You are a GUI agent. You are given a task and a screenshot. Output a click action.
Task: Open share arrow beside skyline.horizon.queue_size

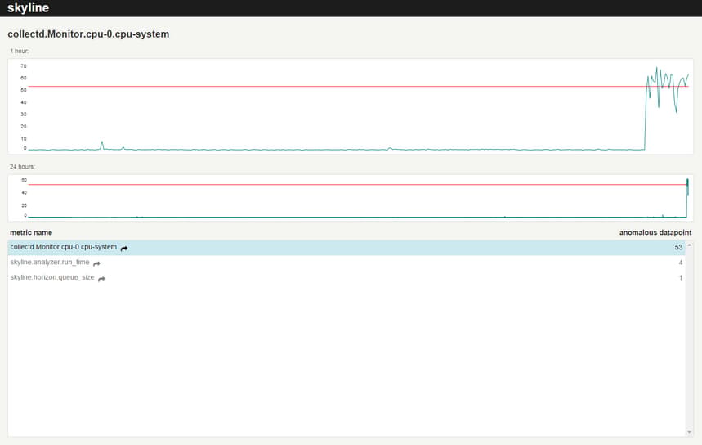coord(101,279)
